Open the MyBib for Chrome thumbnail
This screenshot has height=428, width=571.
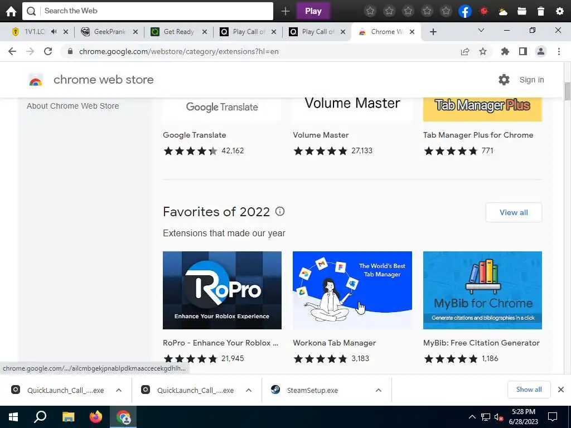pos(482,290)
